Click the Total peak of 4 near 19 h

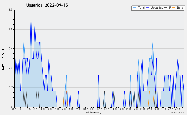tap(153, 42)
